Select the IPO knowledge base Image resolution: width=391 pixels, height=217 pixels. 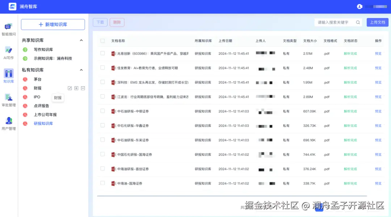pyautogui.click(x=37, y=97)
